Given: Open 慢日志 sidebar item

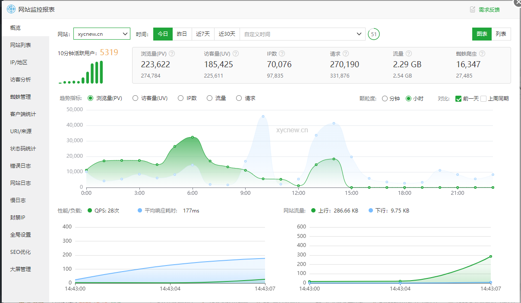Looking at the screenshot, I should pos(25,200).
